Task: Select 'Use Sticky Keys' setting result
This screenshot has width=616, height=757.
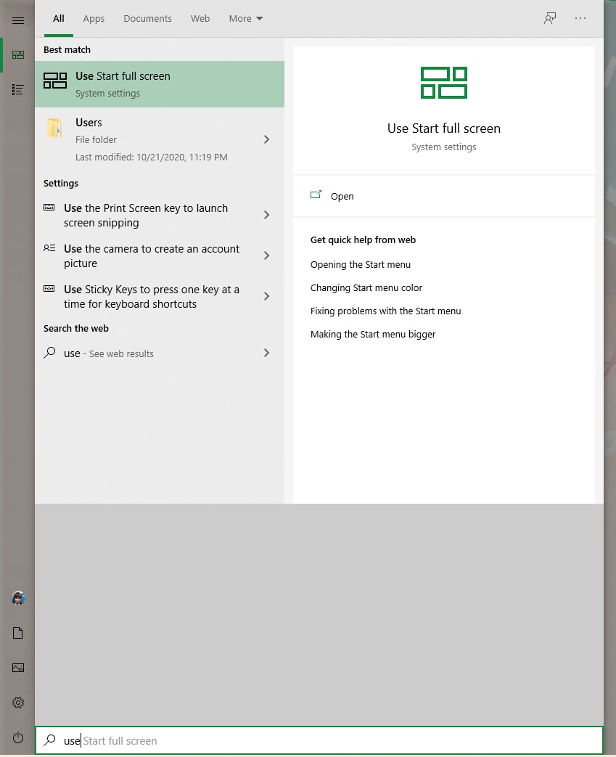Action: 160,296
